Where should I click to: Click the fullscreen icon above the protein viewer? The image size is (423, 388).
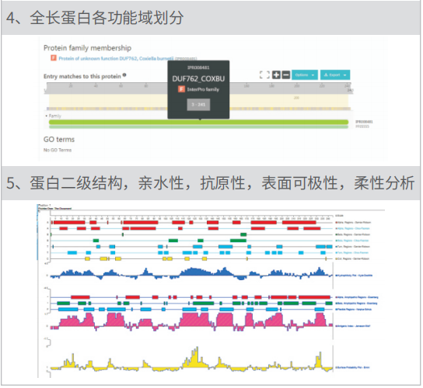point(265,74)
